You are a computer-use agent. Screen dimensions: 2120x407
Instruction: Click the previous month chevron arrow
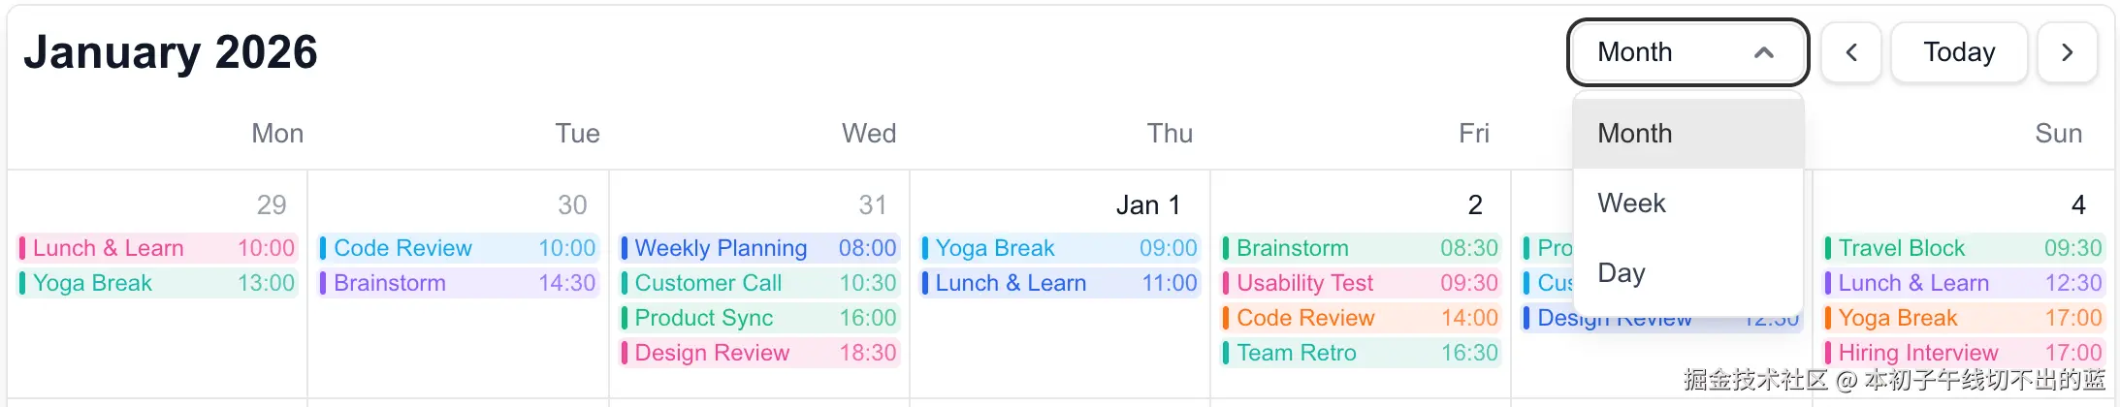tap(1850, 52)
